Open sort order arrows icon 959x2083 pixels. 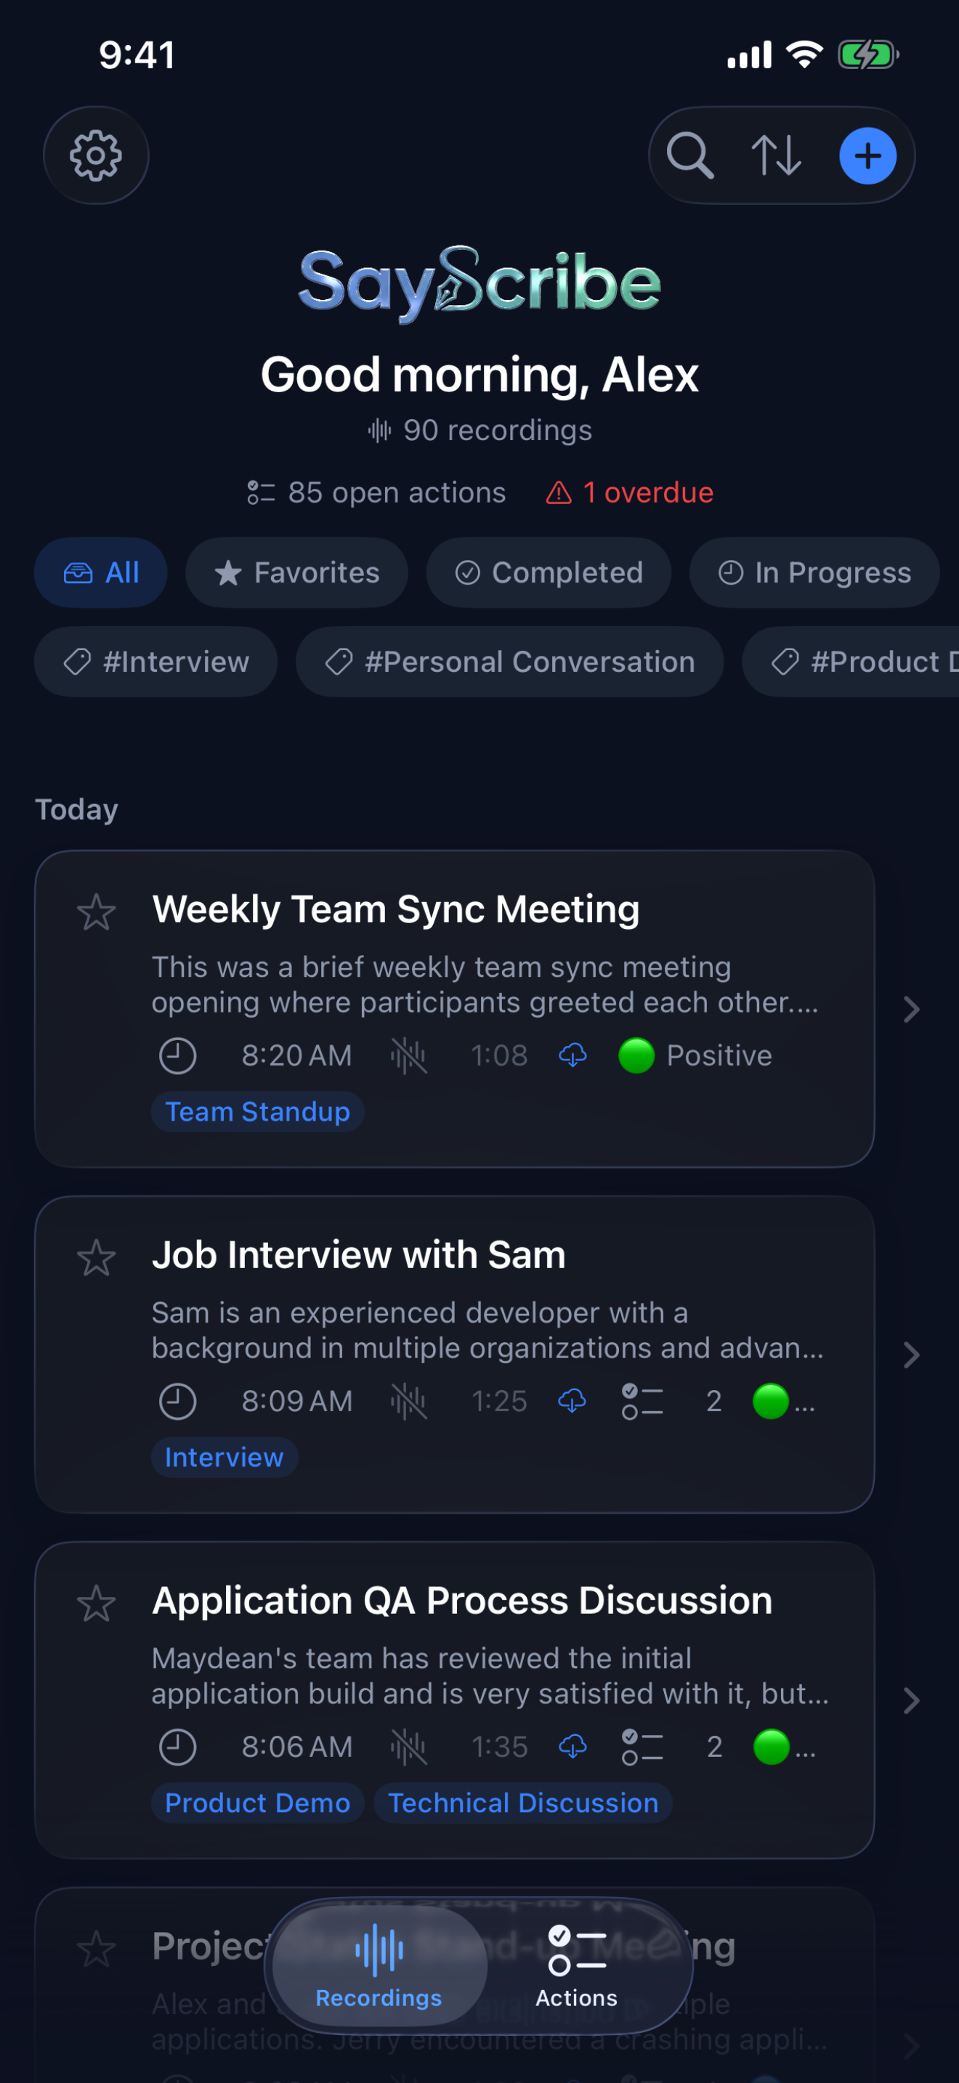click(x=776, y=155)
